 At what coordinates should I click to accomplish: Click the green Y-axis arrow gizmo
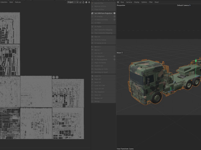(x=196, y=60)
